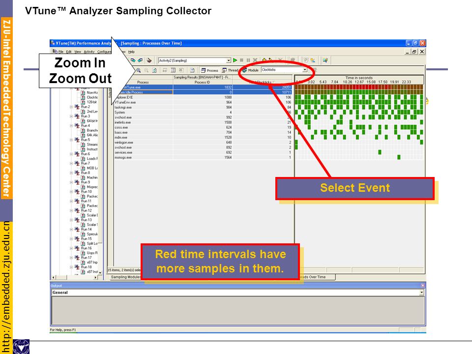Open the Activity menu
The image size is (472, 354).
[x=89, y=52]
